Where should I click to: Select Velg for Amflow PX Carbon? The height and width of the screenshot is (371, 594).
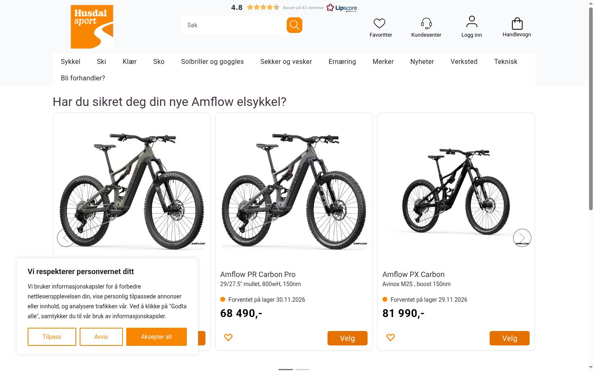click(x=509, y=338)
